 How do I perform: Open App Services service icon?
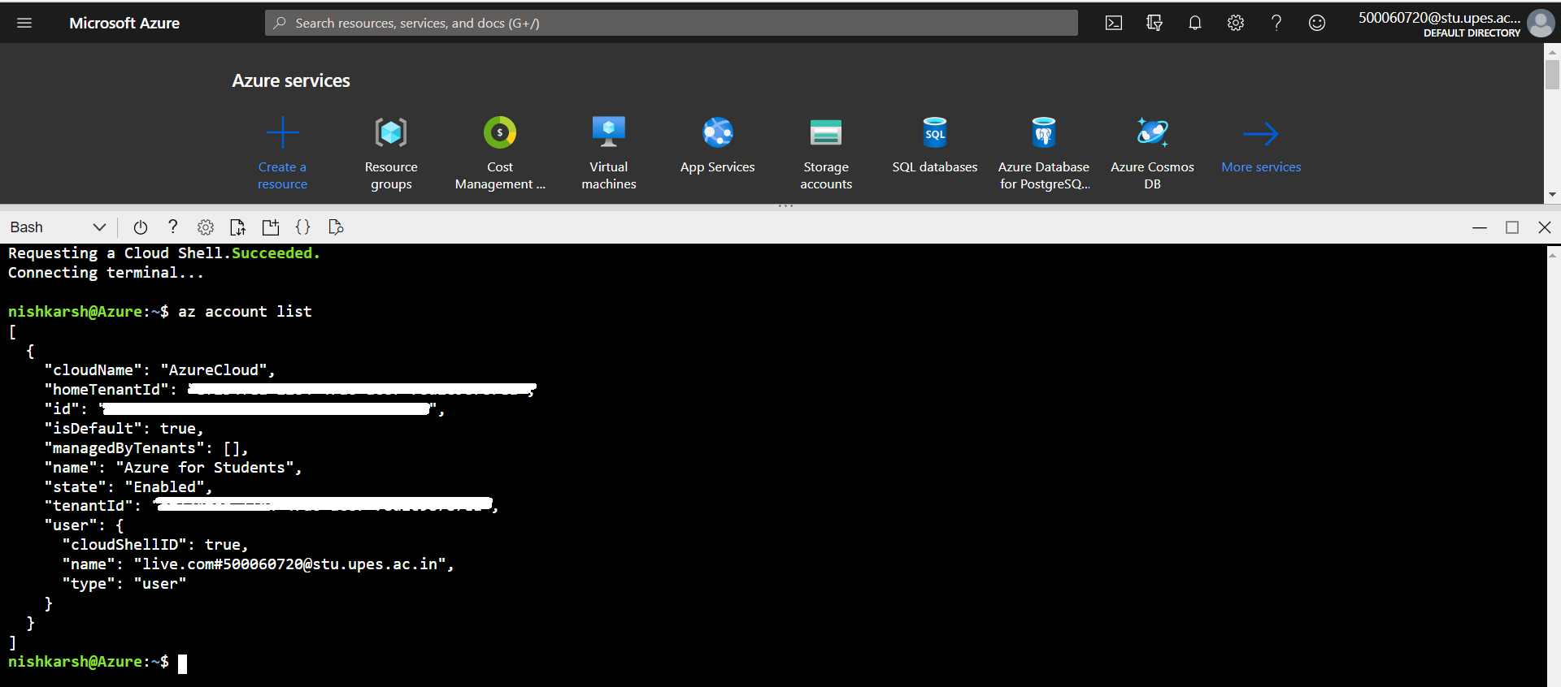coord(718,132)
